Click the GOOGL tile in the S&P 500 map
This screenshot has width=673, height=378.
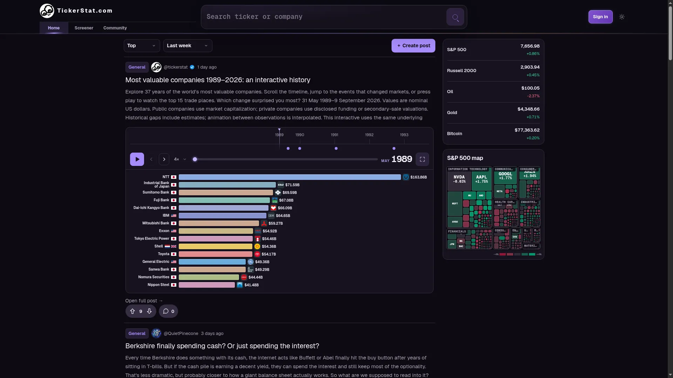[505, 177]
